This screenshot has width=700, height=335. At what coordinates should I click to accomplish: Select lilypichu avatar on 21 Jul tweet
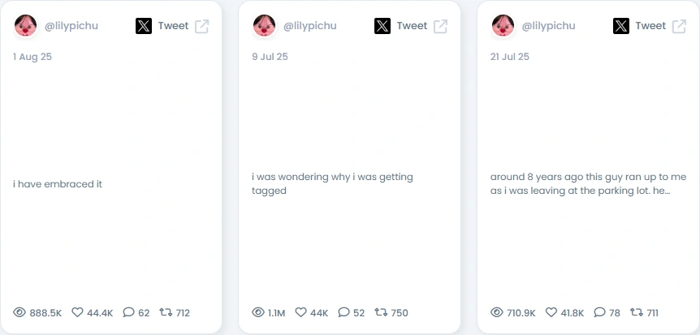(x=503, y=25)
